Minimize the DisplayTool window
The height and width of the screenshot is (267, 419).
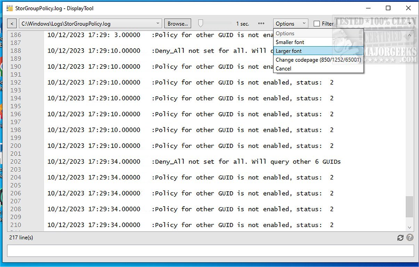pos(368,8)
